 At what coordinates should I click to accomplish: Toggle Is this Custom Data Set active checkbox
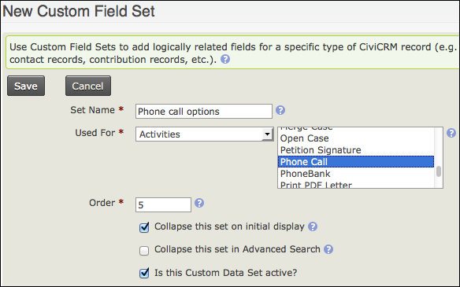[144, 273]
